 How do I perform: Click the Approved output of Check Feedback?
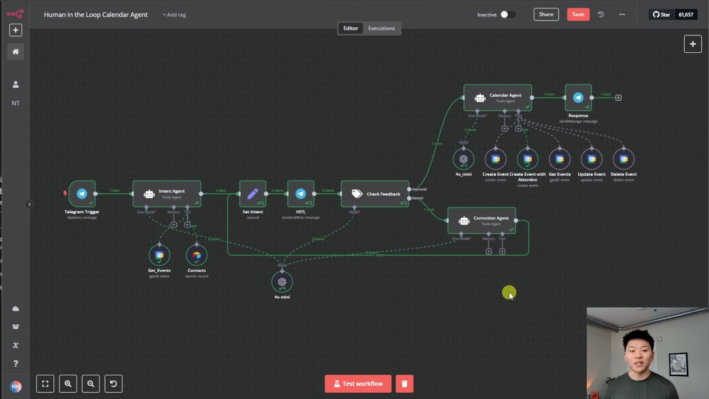click(409, 189)
